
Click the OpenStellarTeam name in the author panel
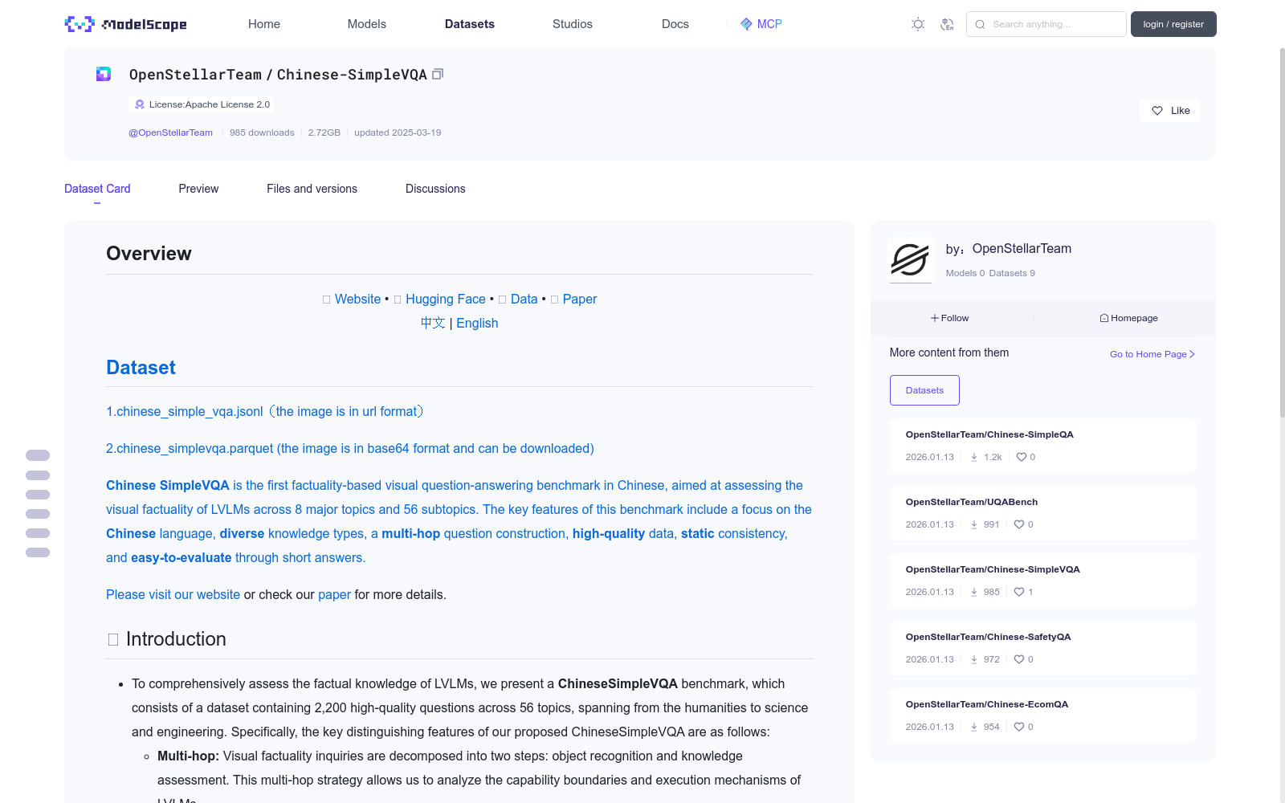point(1022,249)
